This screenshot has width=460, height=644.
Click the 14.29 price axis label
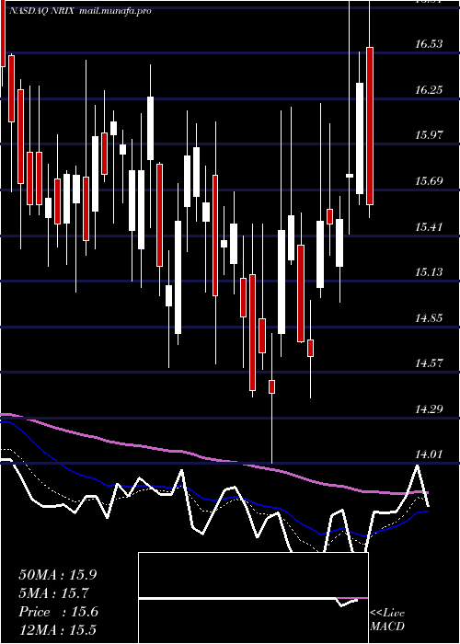click(x=429, y=408)
